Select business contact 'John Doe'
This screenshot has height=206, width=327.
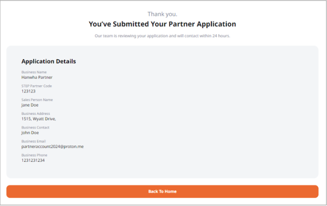point(30,133)
